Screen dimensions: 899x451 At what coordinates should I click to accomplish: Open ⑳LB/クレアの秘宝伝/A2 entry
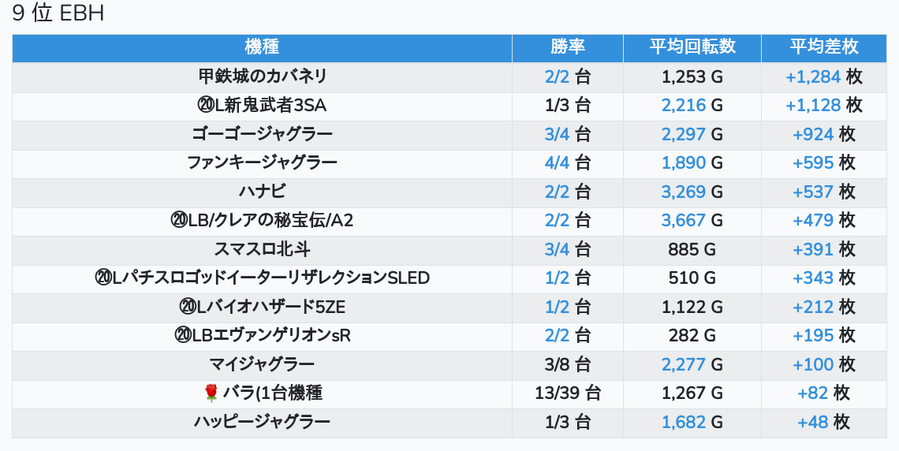pyautogui.click(x=262, y=220)
